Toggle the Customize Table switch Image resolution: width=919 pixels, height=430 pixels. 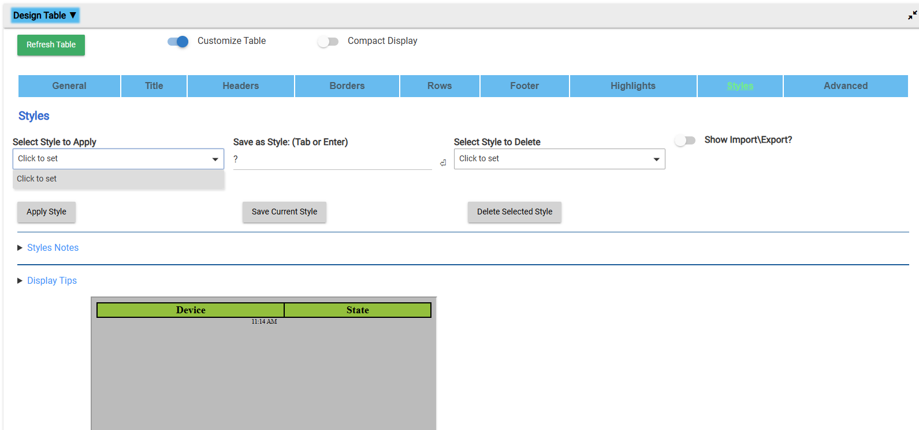pyautogui.click(x=178, y=42)
